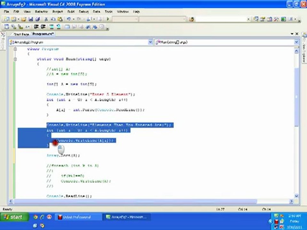Click the Add New Item icon
Image resolution: width=307 pixels, height=230 pixels.
[13, 19]
